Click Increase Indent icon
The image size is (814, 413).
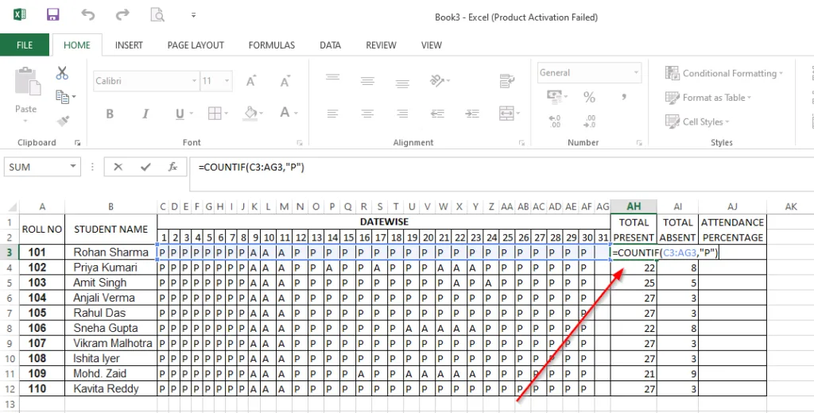[472, 113]
